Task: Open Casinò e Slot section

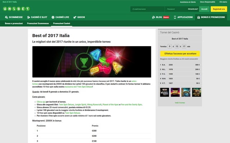Action: click(37, 17)
